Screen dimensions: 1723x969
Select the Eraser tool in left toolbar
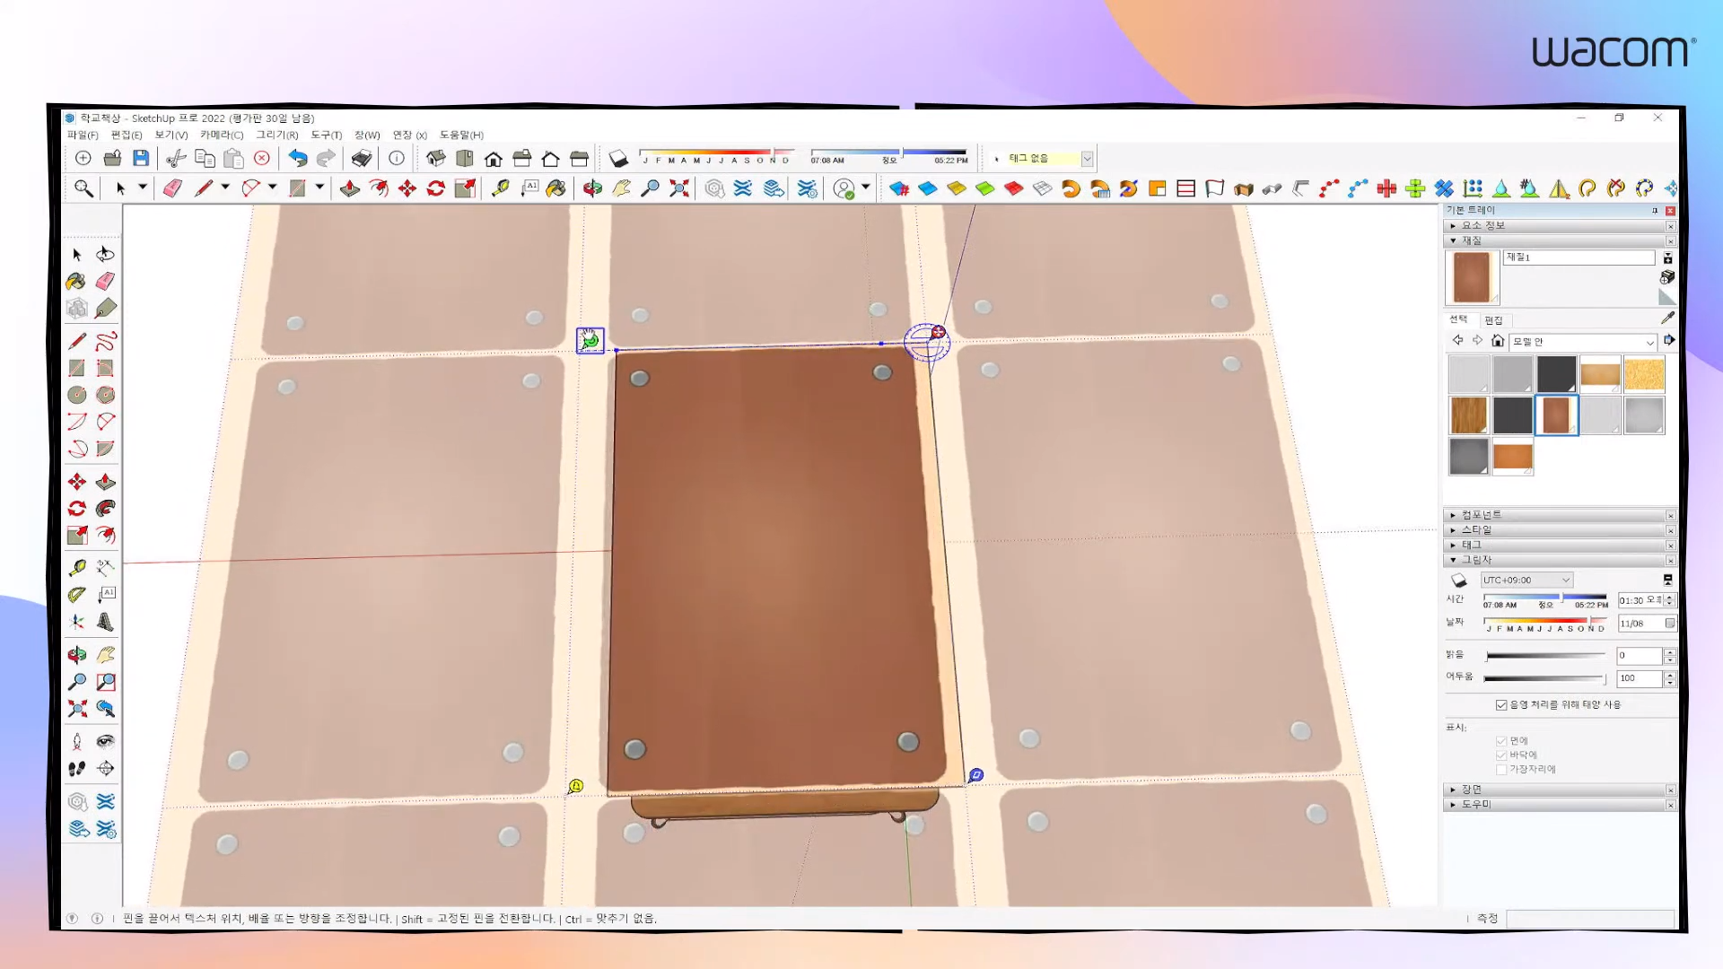pos(105,282)
